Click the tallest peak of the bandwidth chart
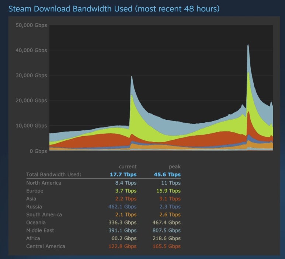 (248, 45)
